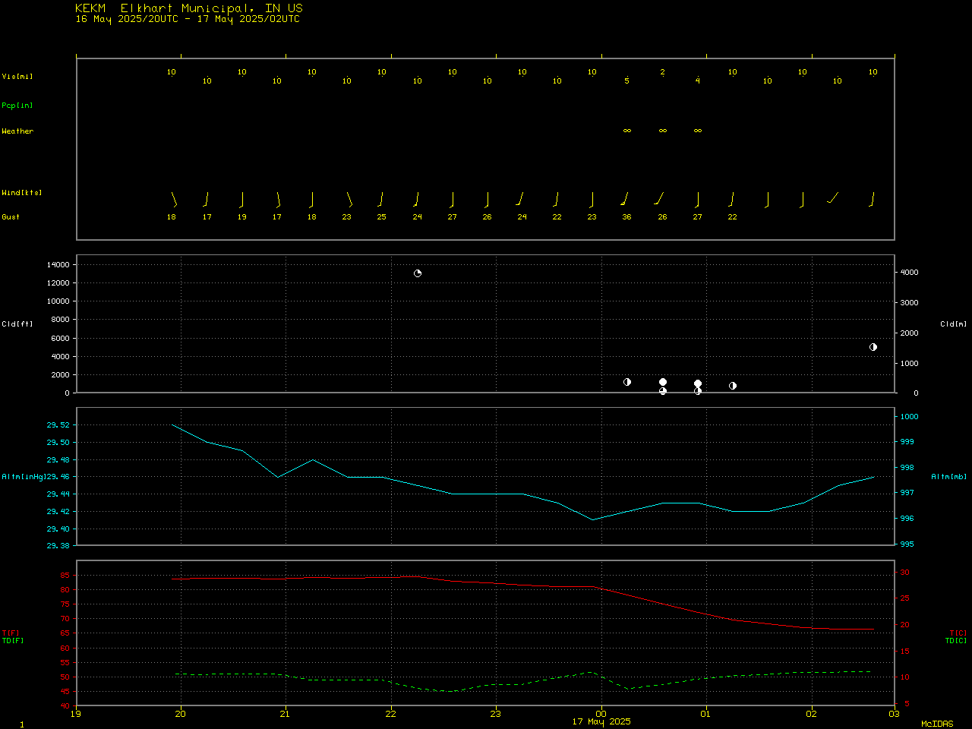Click the gust value 25

381,217
